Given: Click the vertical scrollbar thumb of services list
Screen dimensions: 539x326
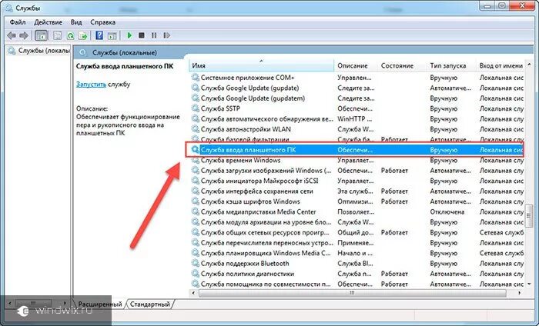Looking at the screenshot, I should point(529,215).
